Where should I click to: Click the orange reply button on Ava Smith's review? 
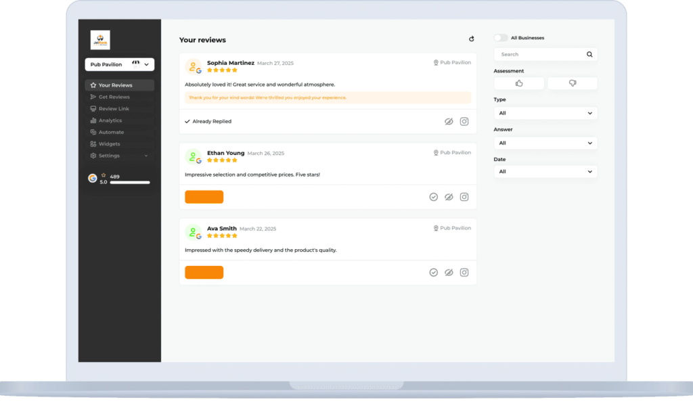204,273
